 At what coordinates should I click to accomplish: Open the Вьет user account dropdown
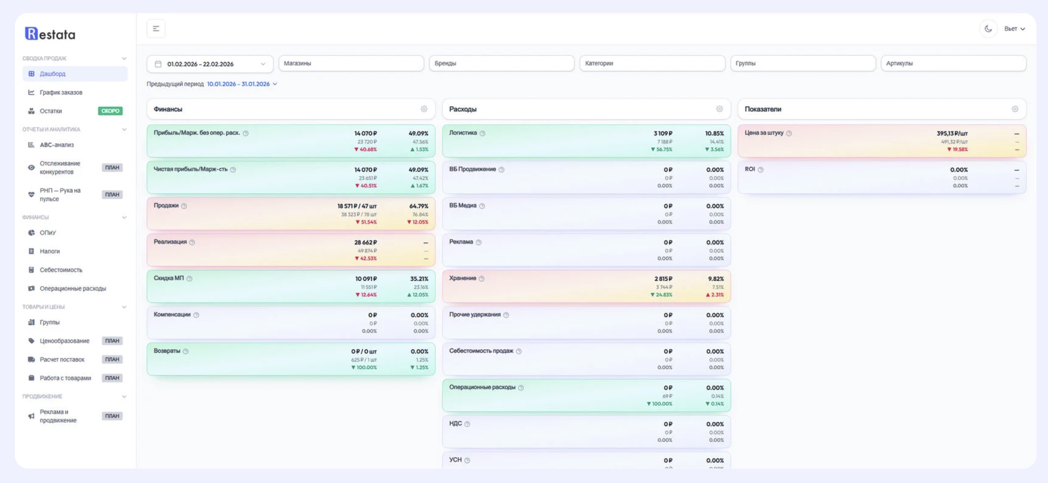1014,29
